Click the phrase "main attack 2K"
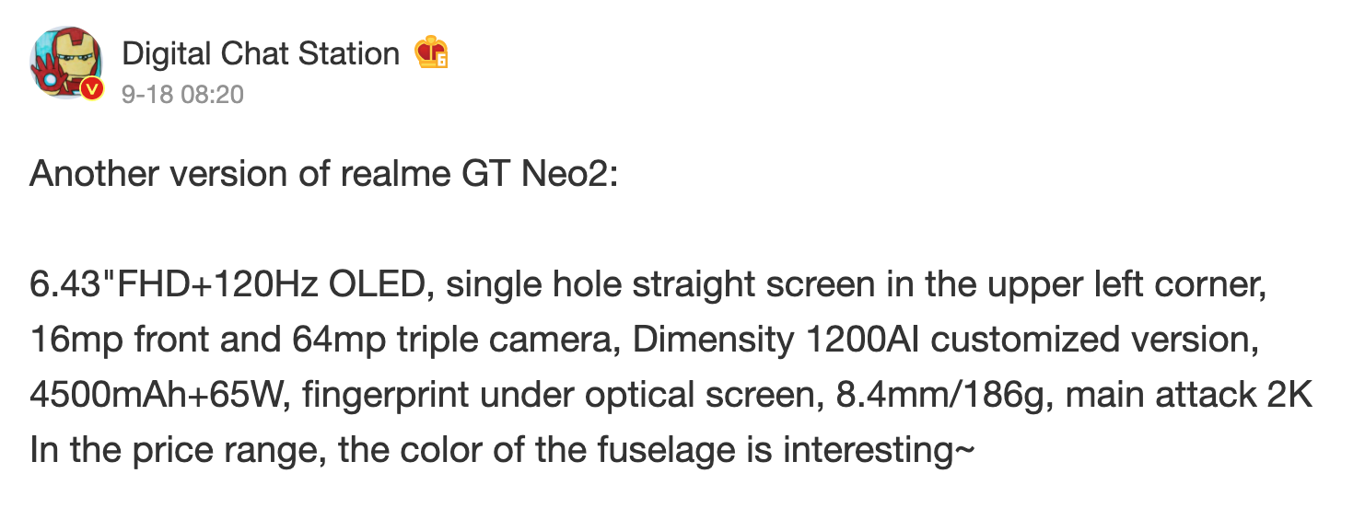This screenshot has height=508, width=1365. click(1178, 397)
